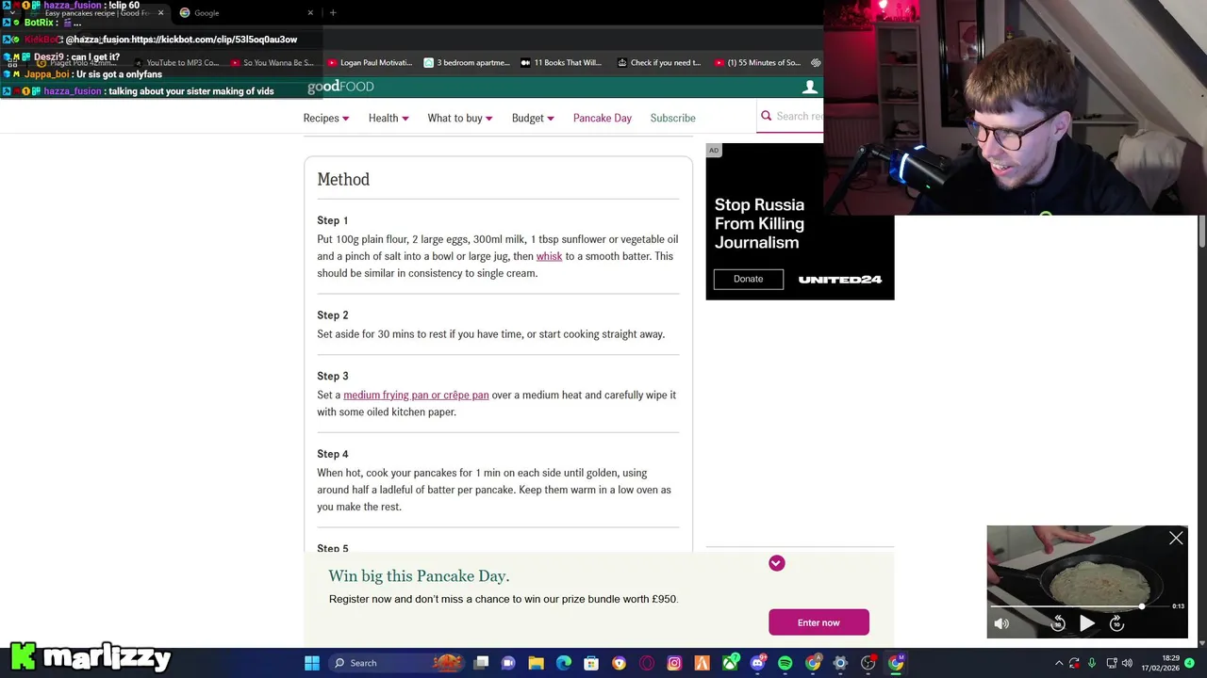Go to the Subscribe page
This screenshot has height=678, width=1207.
point(672,118)
